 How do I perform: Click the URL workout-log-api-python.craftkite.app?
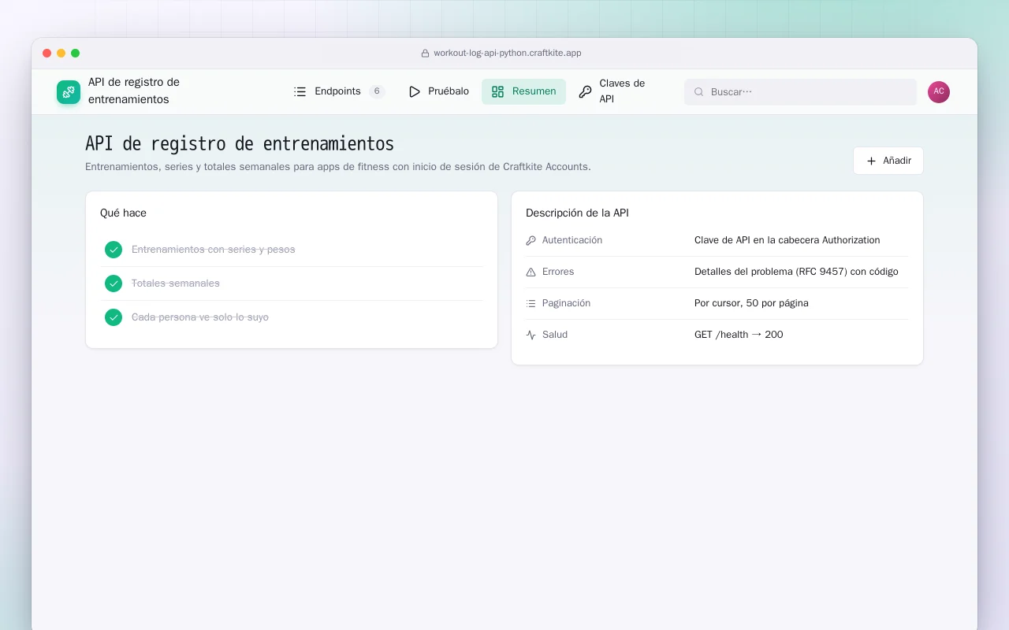(x=508, y=54)
